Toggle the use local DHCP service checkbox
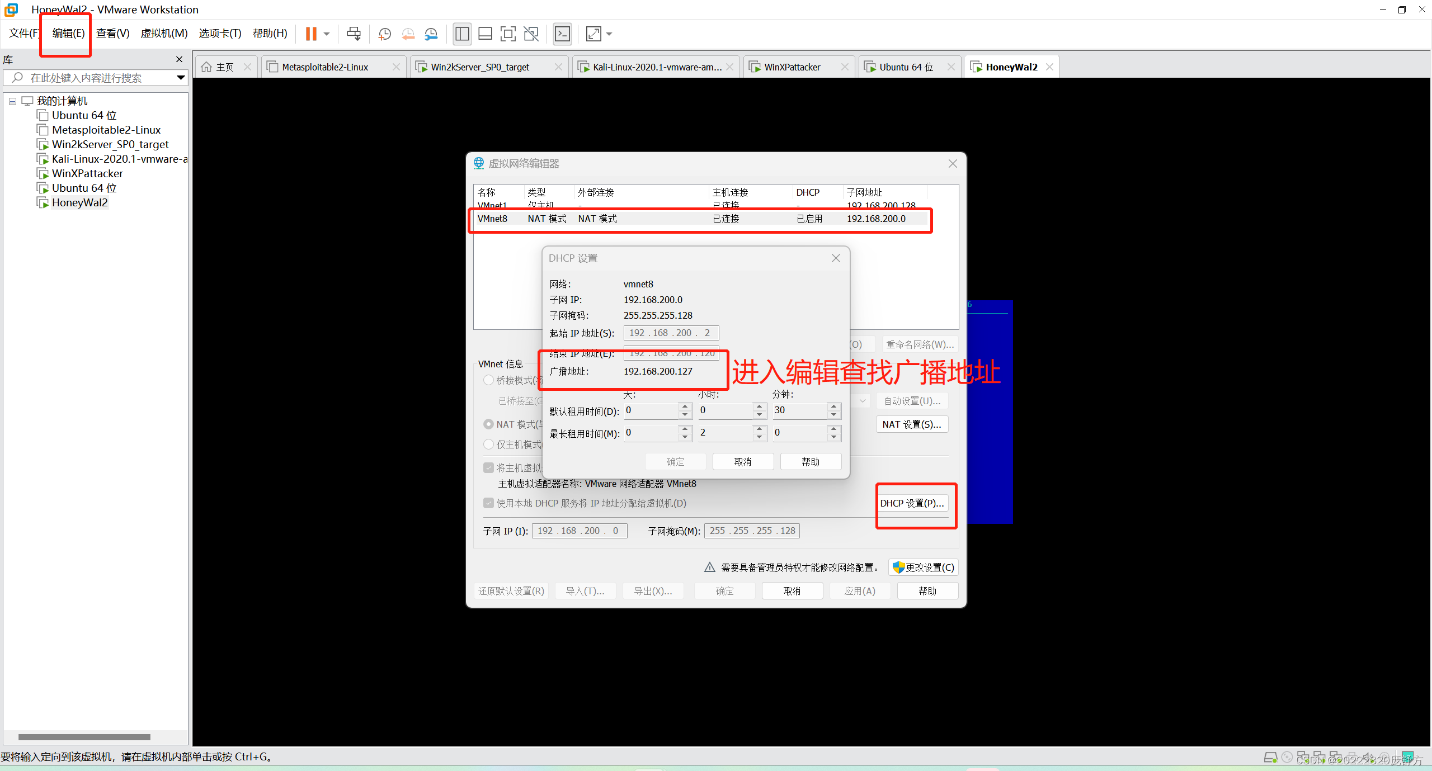This screenshot has width=1432, height=771. coord(488,503)
